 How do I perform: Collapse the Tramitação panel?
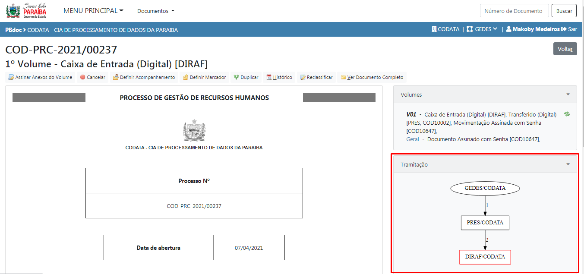click(568, 164)
